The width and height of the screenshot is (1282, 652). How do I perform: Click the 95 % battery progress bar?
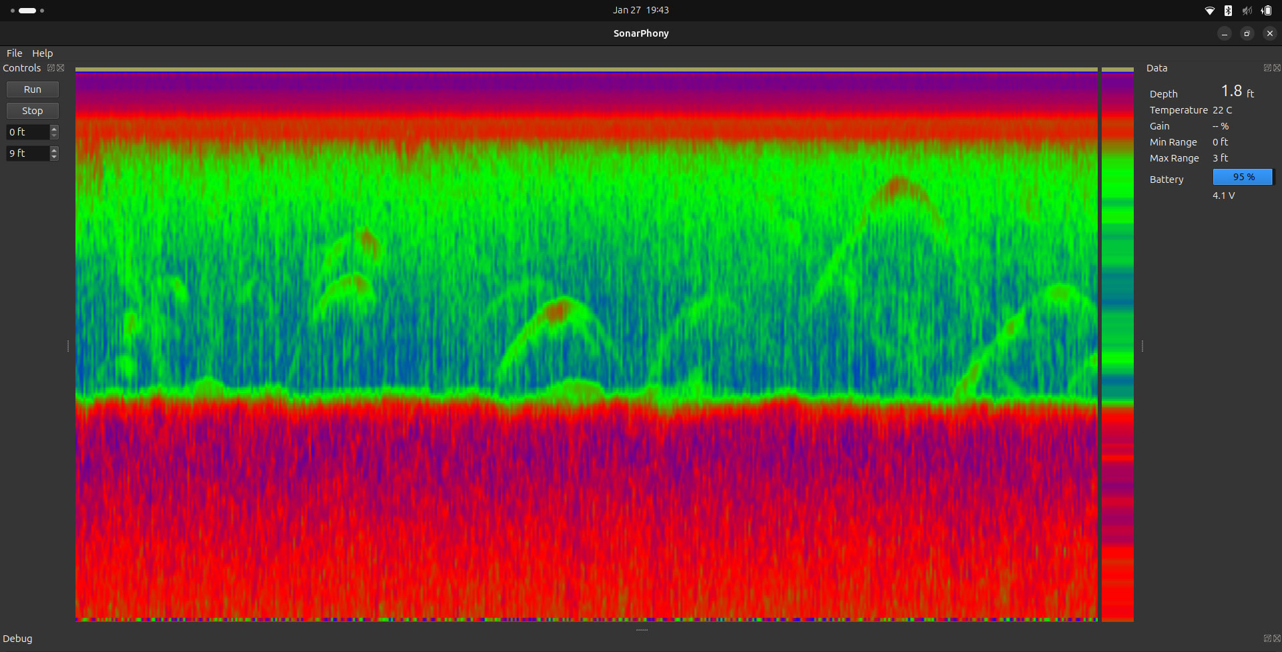click(x=1243, y=177)
